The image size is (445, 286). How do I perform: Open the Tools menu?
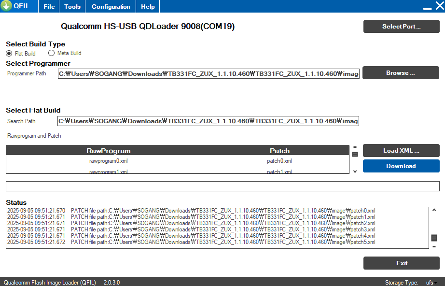72,7
